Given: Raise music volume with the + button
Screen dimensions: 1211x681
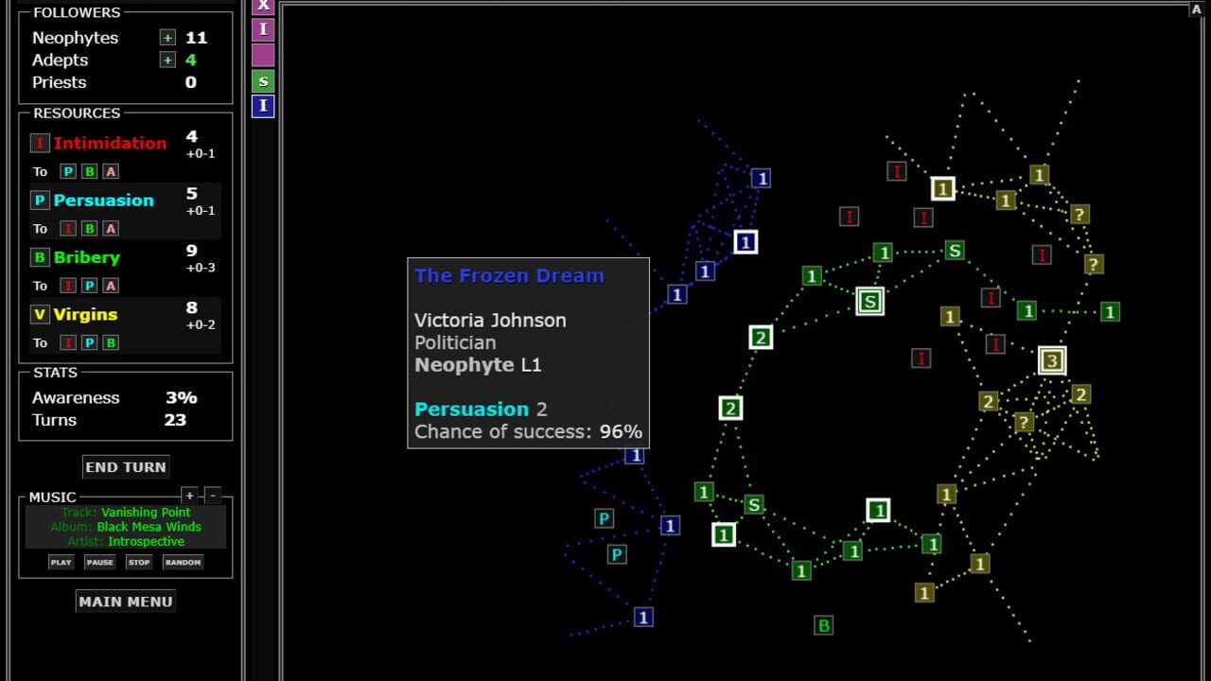Looking at the screenshot, I should tap(189, 496).
